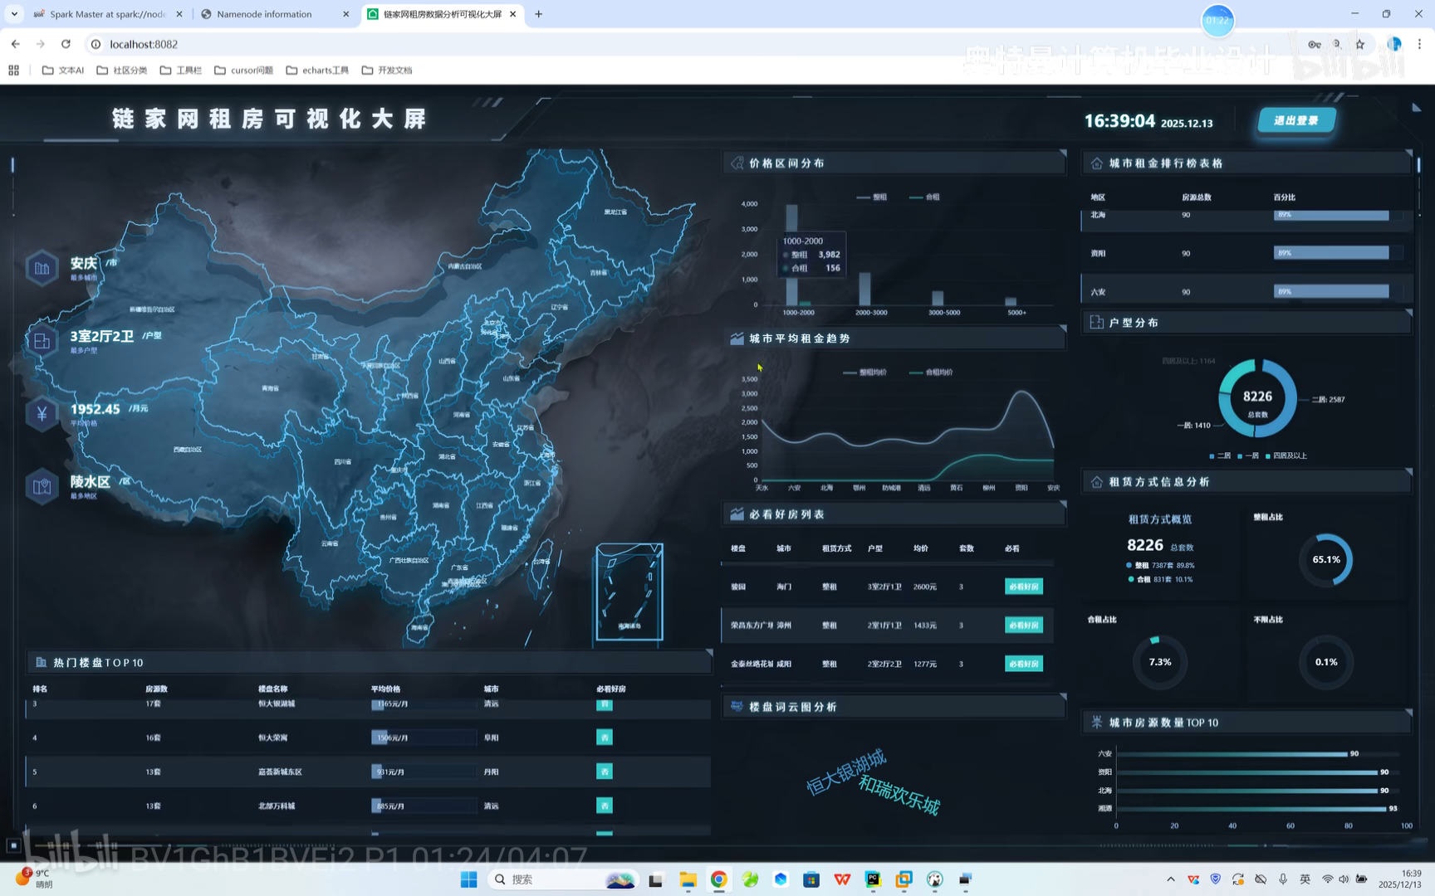1435x896 pixels.
Task: Select the 链家网租房数据分析可视化大屏 tab
Action: coord(442,14)
